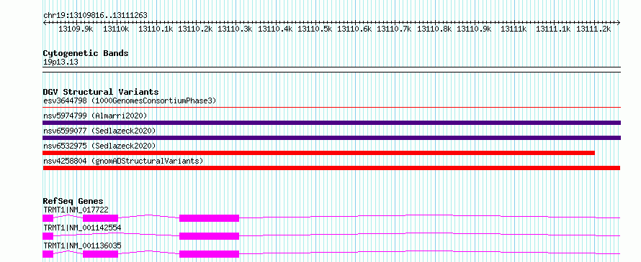Click the first small exon of NM_017722
The width and height of the screenshot is (641, 262).
point(48,218)
